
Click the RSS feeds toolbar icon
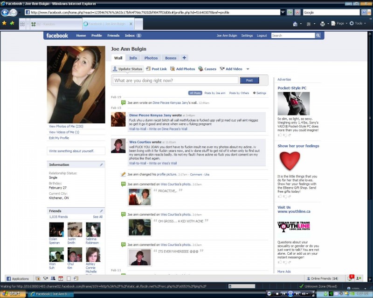point(309,24)
